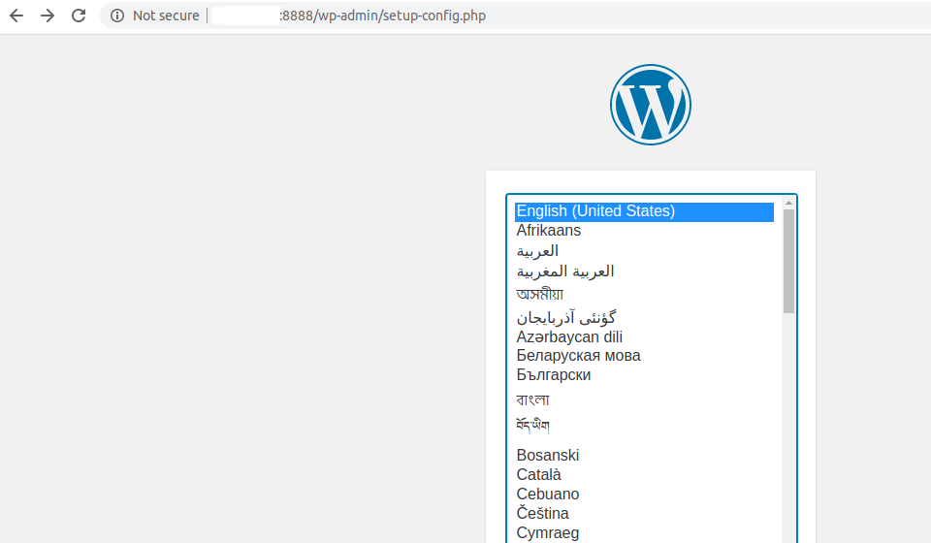
Task: Click the language list scrollbar thumb
Action: pos(788,261)
